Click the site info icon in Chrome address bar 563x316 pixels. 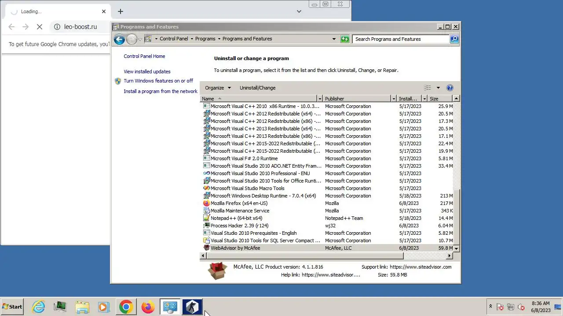coord(57,27)
